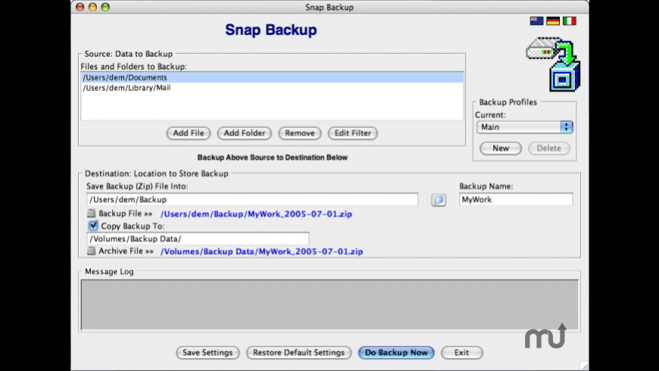This screenshot has height=371, width=659.
Task: Switch language via the Italian flag icon
Action: [570, 21]
